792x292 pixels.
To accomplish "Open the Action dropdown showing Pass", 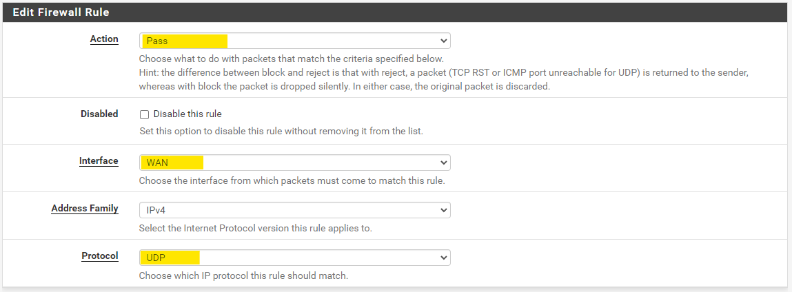I will [x=294, y=41].
